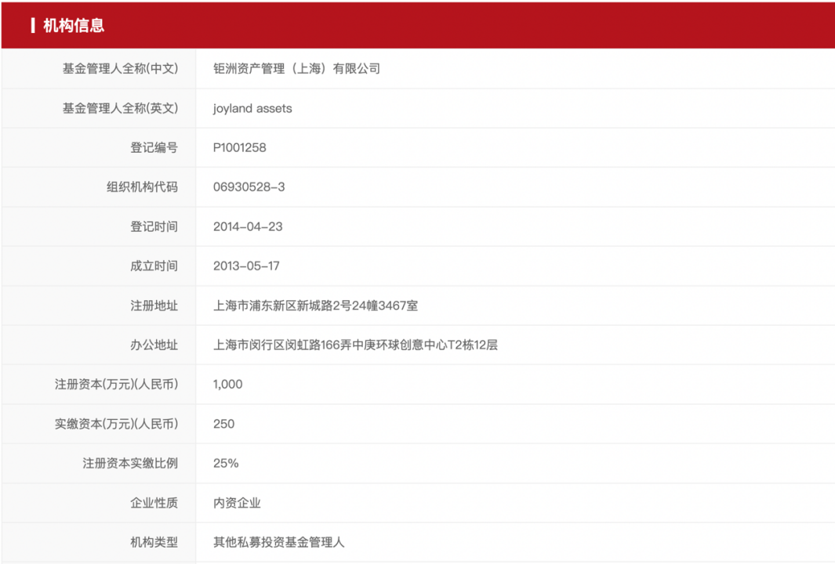Select organization code 06930528-3

click(x=249, y=187)
